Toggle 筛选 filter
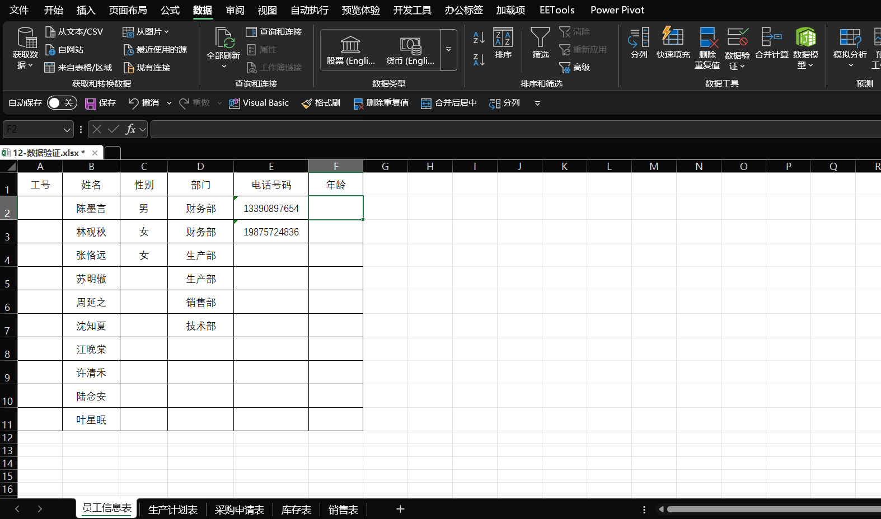 (x=540, y=43)
